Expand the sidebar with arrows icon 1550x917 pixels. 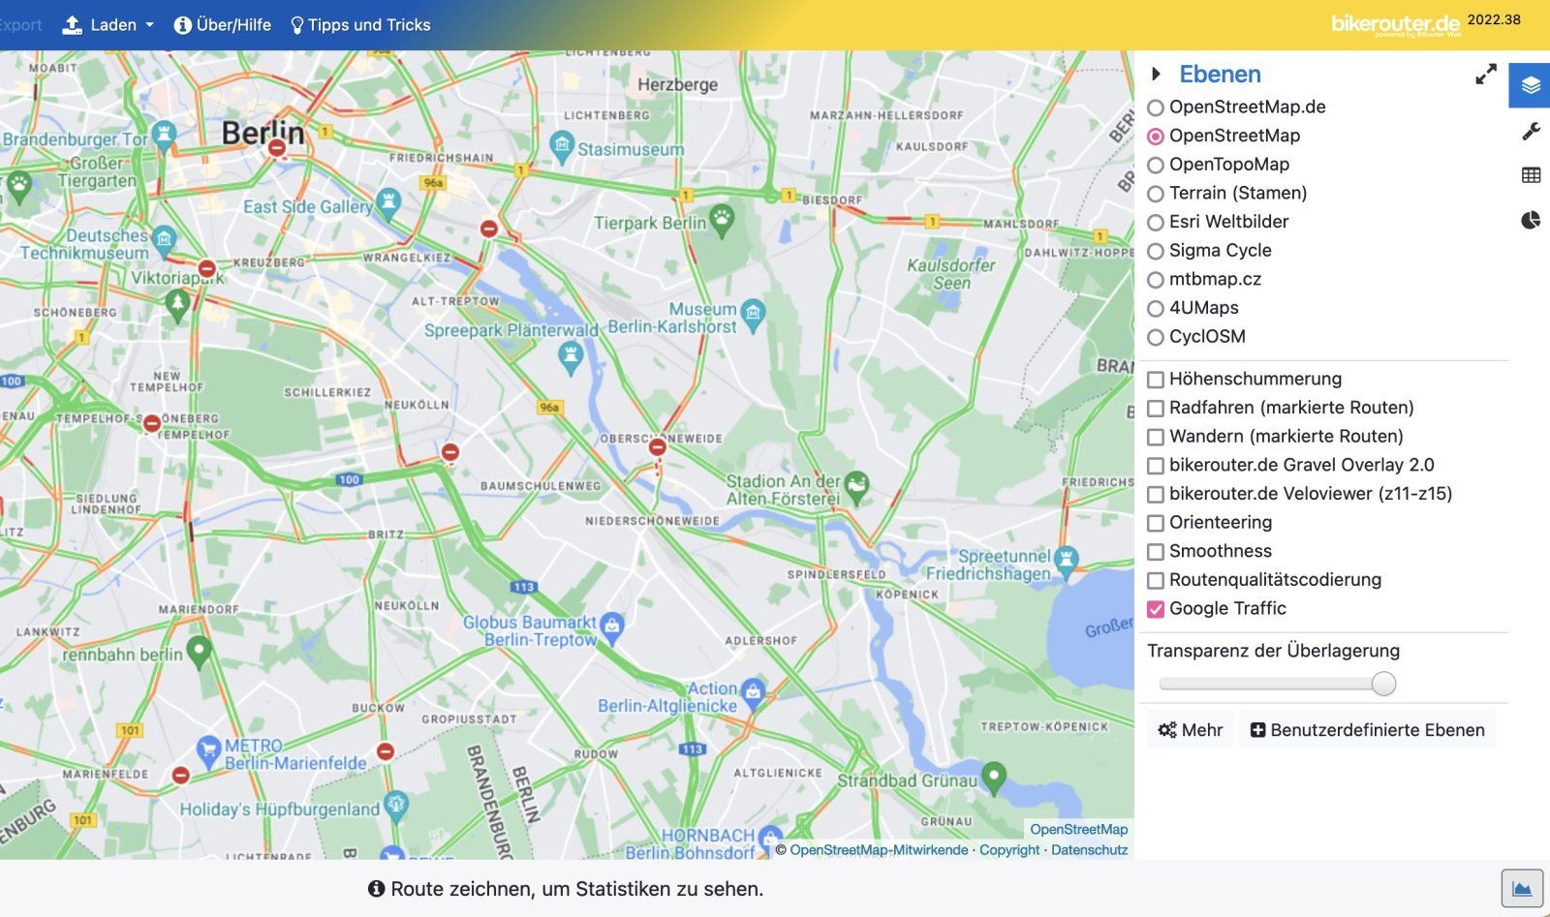pyautogui.click(x=1485, y=75)
